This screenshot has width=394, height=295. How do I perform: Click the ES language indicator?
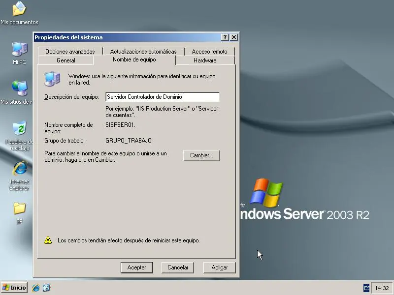(x=366, y=288)
